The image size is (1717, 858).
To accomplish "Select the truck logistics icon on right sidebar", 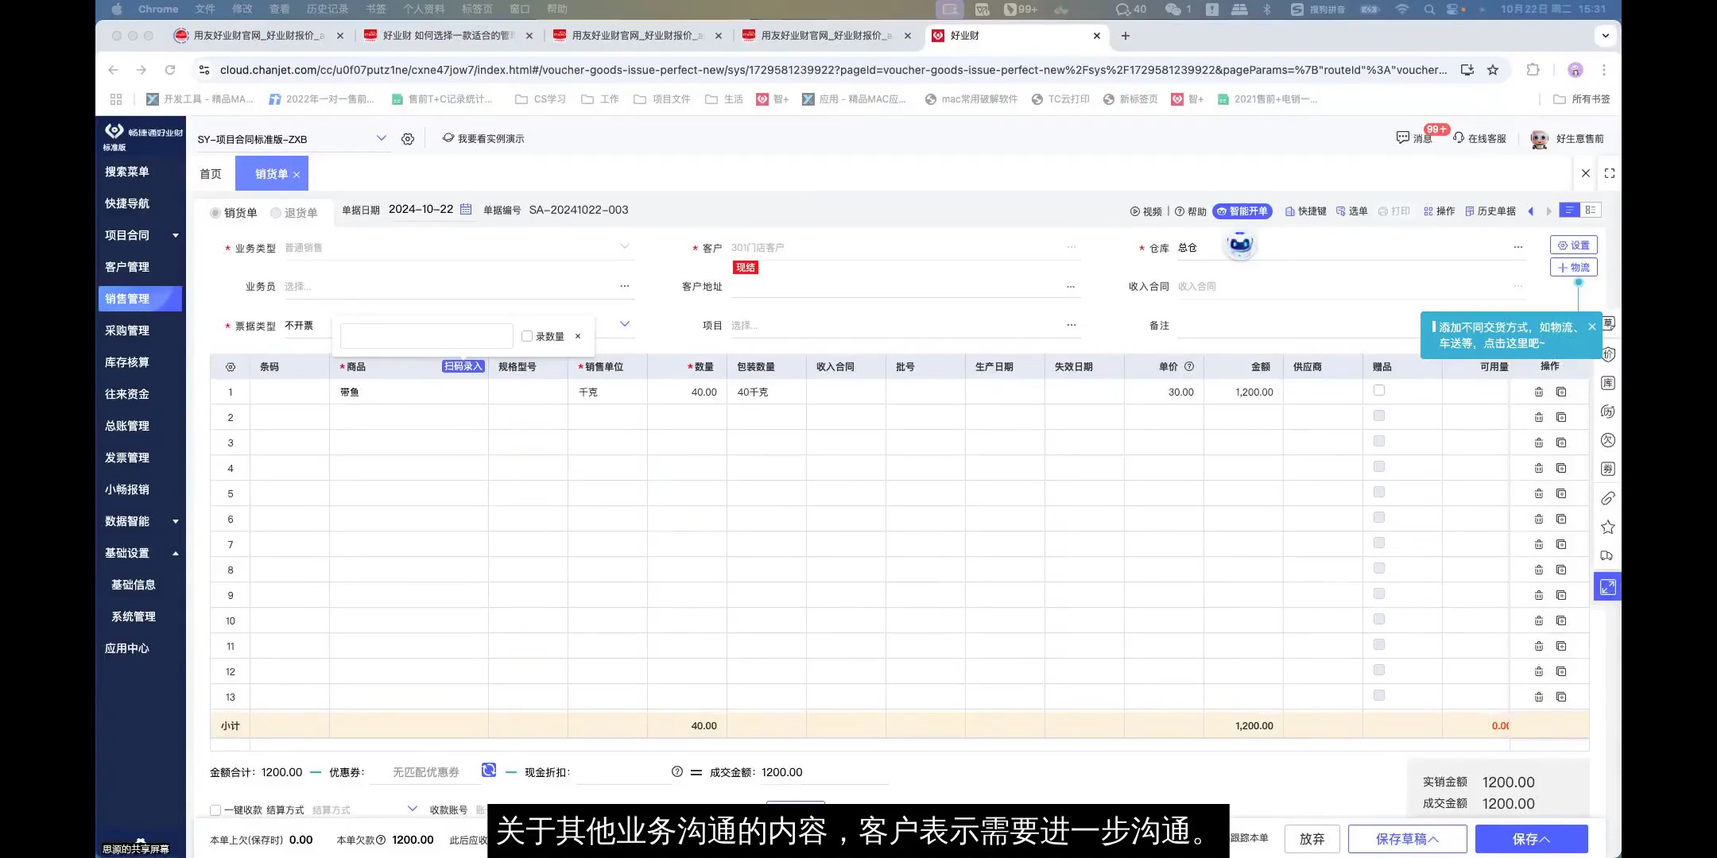I will point(1607,555).
